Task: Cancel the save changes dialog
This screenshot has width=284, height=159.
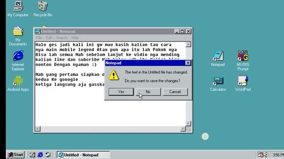Action: coord(175,92)
